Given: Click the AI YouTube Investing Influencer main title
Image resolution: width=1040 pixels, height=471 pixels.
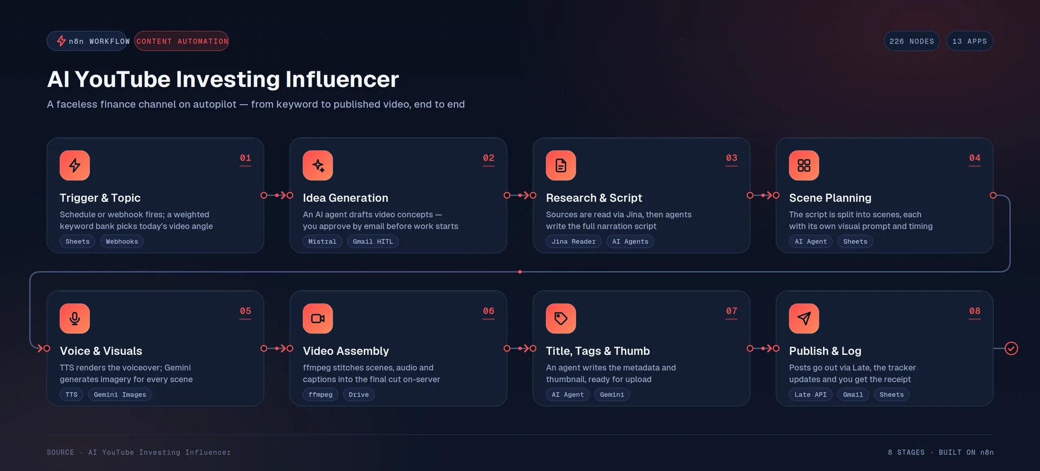Looking at the screenshot, I should click(x=223, y=79).
